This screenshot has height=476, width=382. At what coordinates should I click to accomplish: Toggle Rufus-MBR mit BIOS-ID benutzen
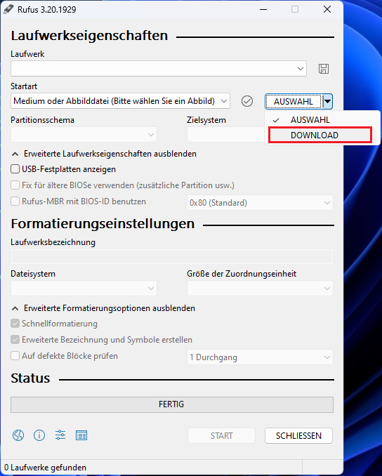(x=15, y=201)
